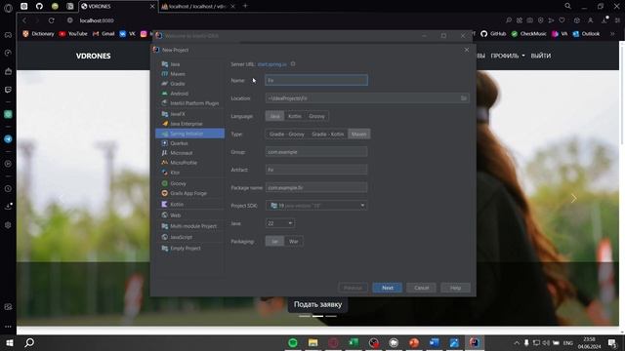Click the Group field com.example
The width and height of the screenshot is (625, 351).
[316, 152]
